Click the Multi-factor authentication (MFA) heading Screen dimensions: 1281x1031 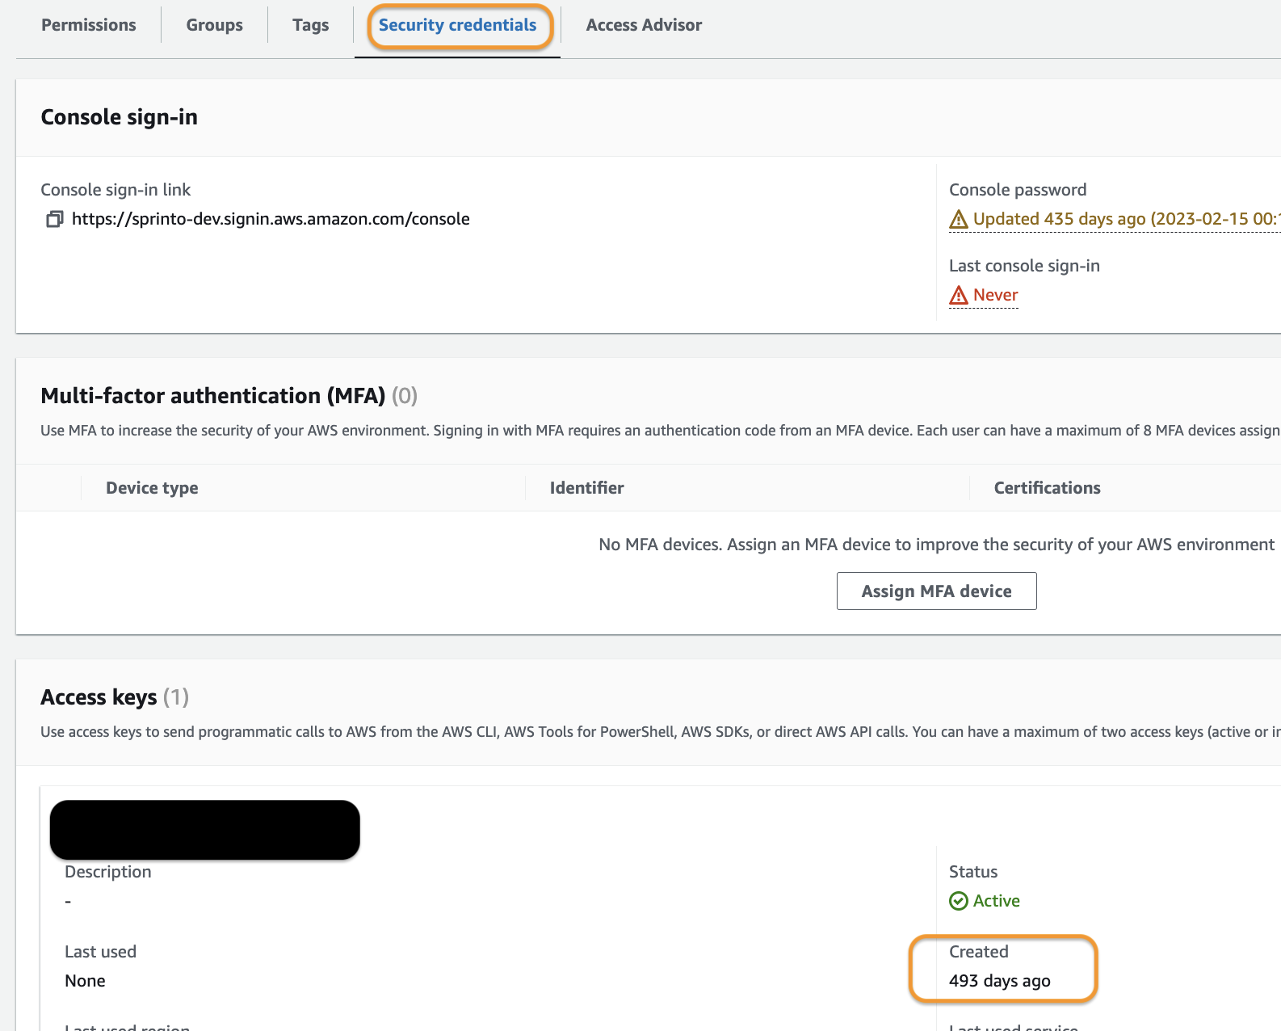213,396
